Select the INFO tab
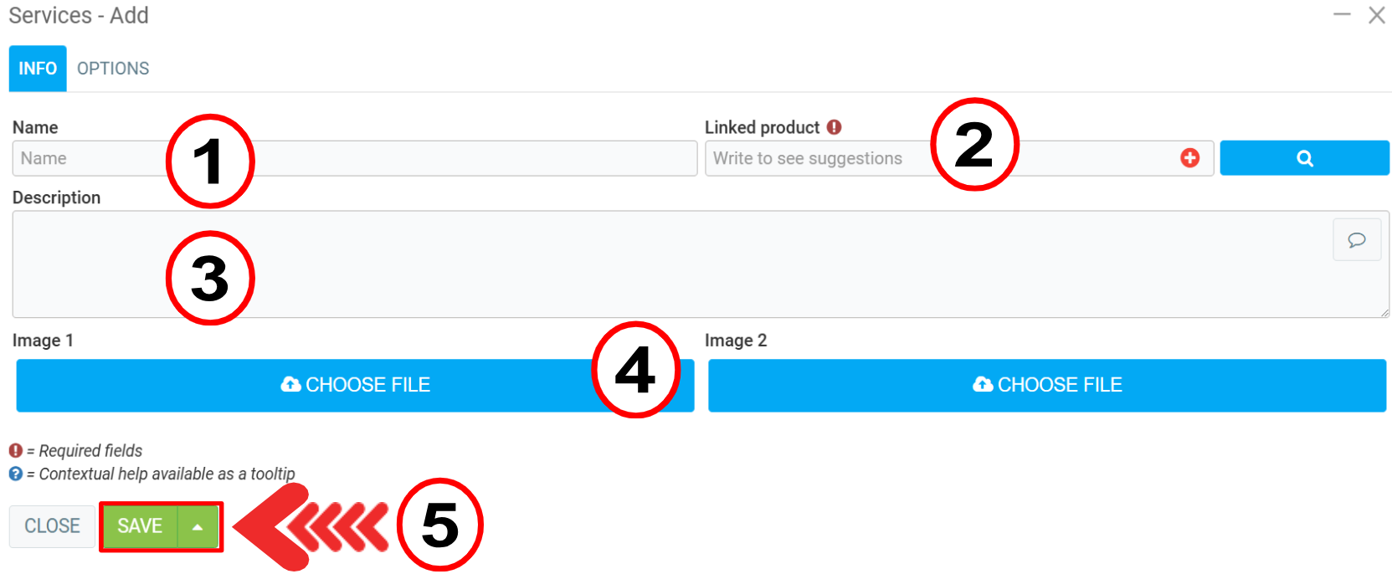Image resolution: width=1392 pixels, height=574 pixels. (38, 69)
